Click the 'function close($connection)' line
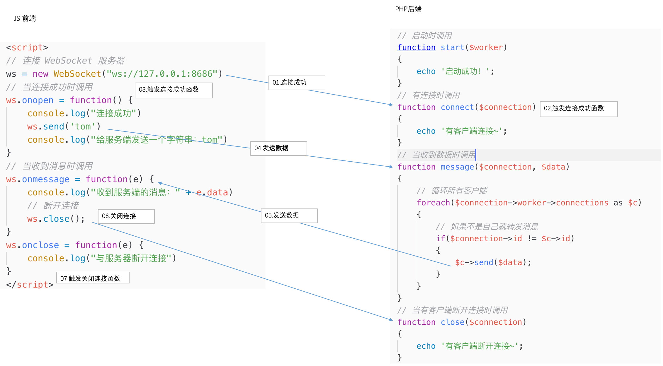 click(x=462, y=322)
